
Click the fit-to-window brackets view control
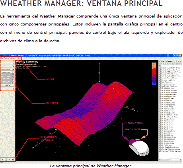[6, 160]
